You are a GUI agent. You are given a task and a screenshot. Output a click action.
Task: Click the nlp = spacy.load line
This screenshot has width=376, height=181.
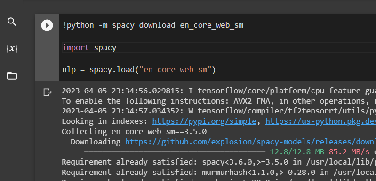(x=139, y=70)
